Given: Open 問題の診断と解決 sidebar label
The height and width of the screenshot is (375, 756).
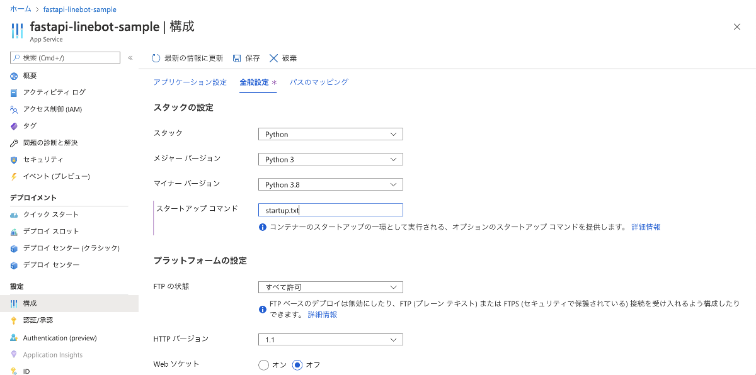Looking at the screenshot, I should pos(50,143).
